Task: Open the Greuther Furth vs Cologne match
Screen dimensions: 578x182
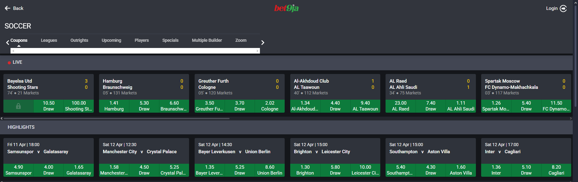Action: pyautogui.click(x=240, y=87)
